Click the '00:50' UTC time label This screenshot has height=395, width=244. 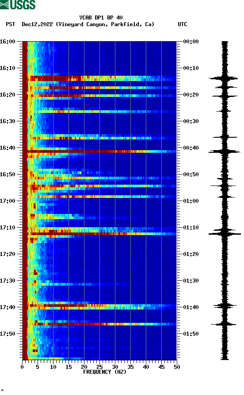[x=191, y=174]
